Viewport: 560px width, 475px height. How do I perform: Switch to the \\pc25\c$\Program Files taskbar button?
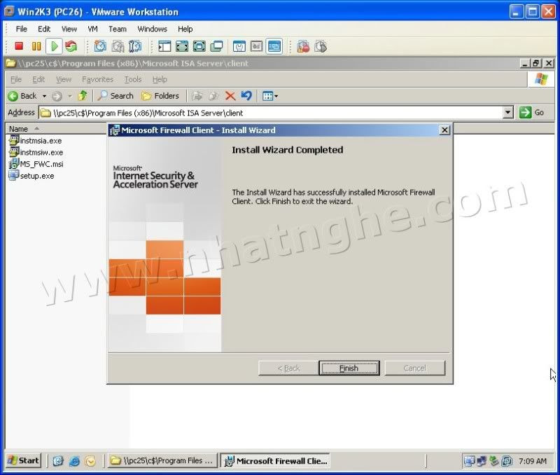point(162,460)
